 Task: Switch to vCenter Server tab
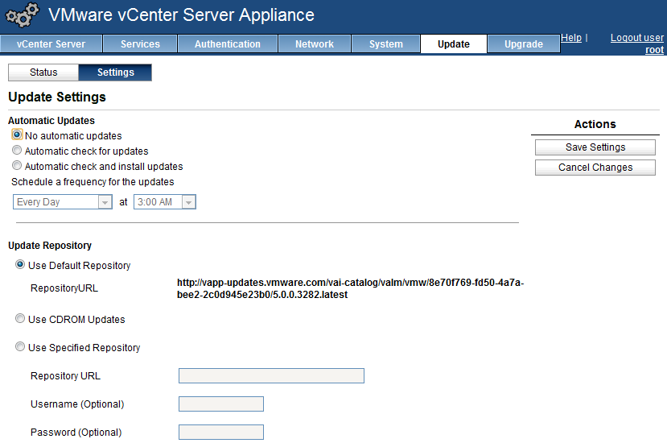click(x=50, y=44)
